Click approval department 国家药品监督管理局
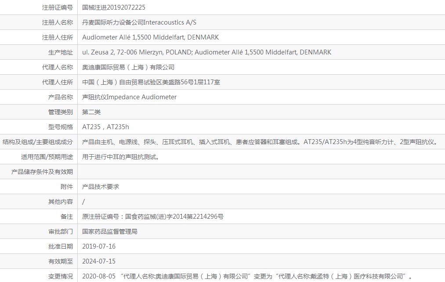445x282 pixels. point(110,231)
